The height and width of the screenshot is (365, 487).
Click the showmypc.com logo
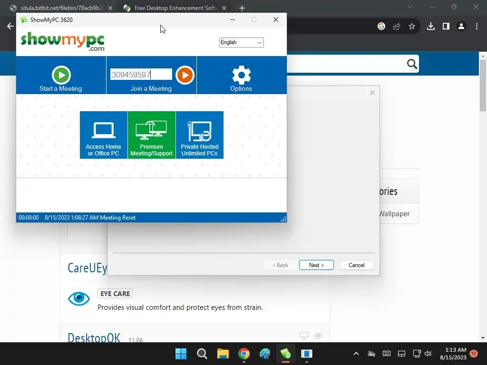pyautogui.click(x=63, y=41)
